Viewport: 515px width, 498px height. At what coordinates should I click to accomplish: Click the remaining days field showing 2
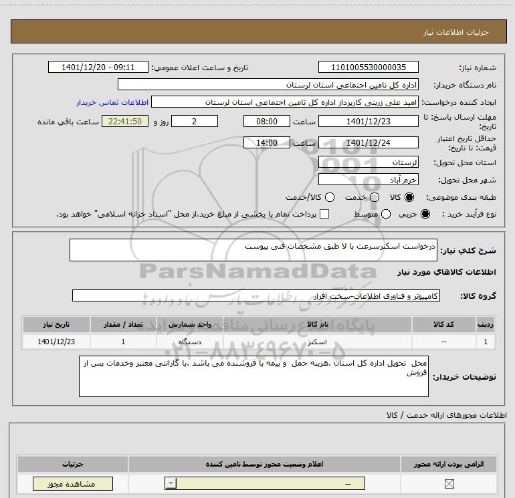[195, 121]
